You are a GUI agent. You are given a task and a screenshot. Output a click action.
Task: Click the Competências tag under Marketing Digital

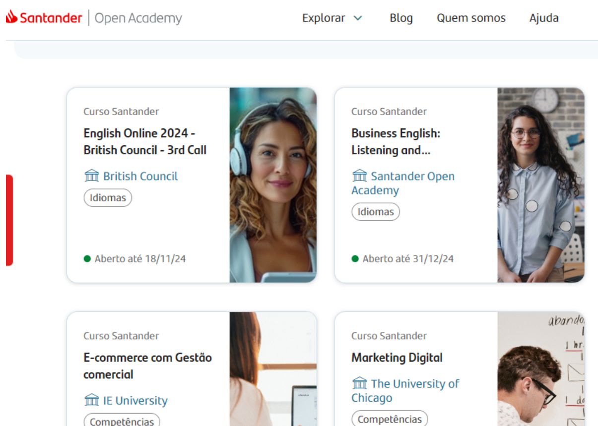point(390,419)
